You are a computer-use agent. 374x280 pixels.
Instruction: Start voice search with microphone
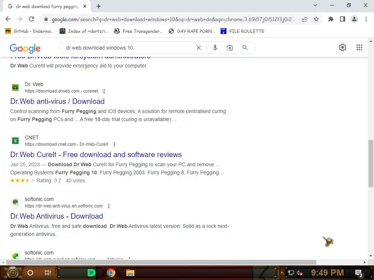[x=215, y=48]
